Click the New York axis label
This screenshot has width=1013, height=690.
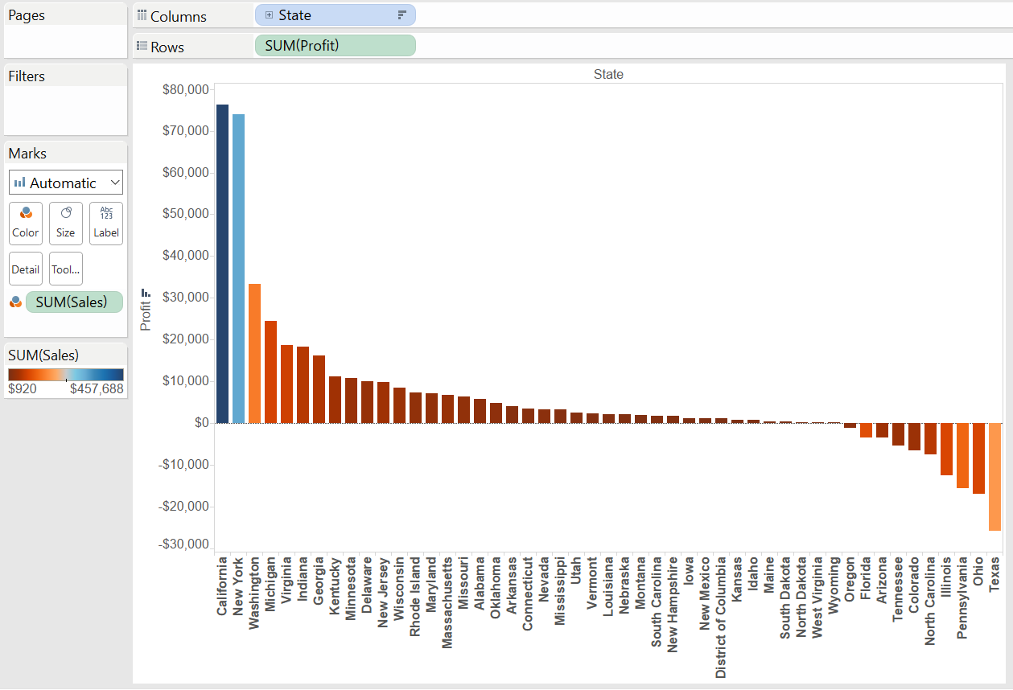pos(238,585)
